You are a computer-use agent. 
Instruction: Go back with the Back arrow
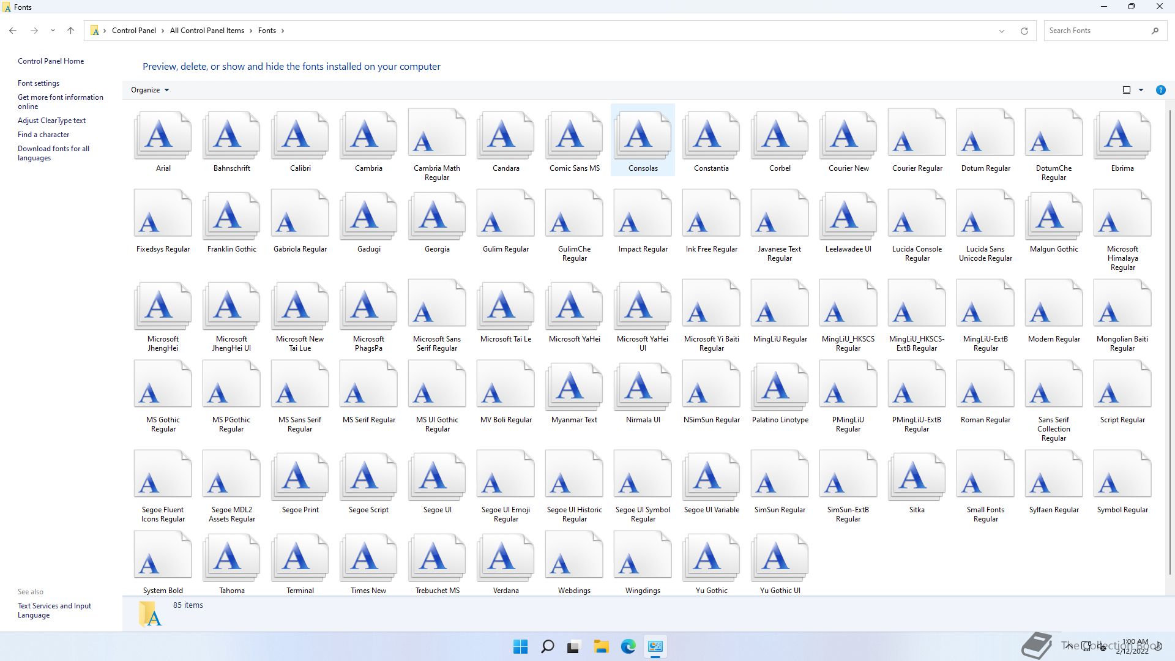[13, 31]
